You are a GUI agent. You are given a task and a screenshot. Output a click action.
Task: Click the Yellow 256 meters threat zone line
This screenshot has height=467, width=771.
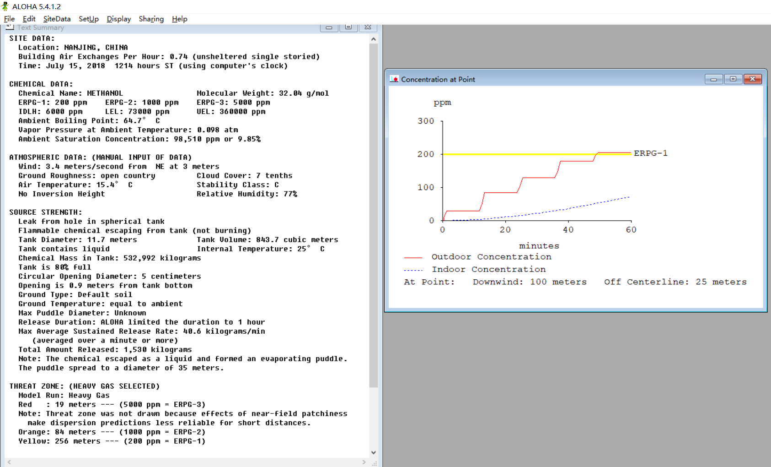click(x=112, y=441)
